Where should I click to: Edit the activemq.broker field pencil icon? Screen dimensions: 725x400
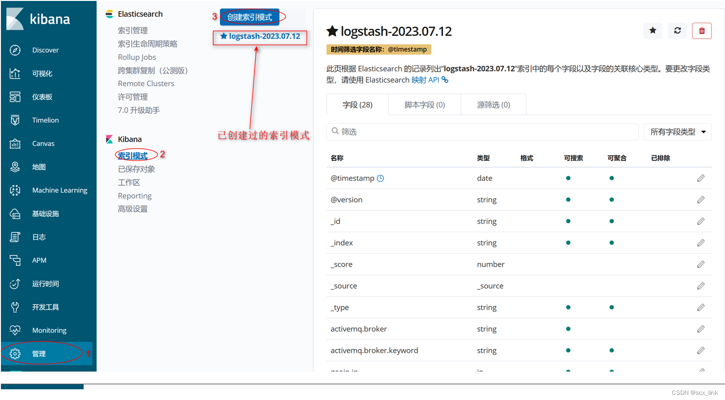tap(701, 329)
